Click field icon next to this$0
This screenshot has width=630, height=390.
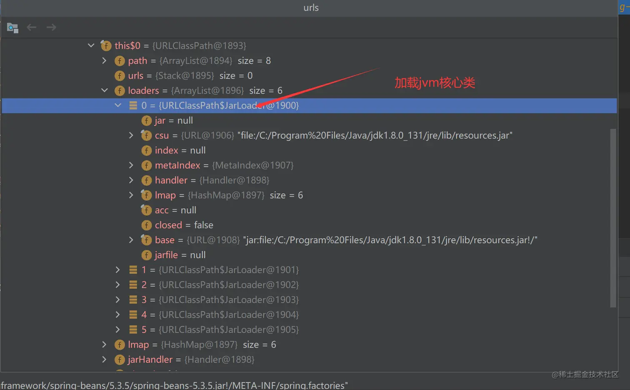pyautogui.click(x=106, y=45)
